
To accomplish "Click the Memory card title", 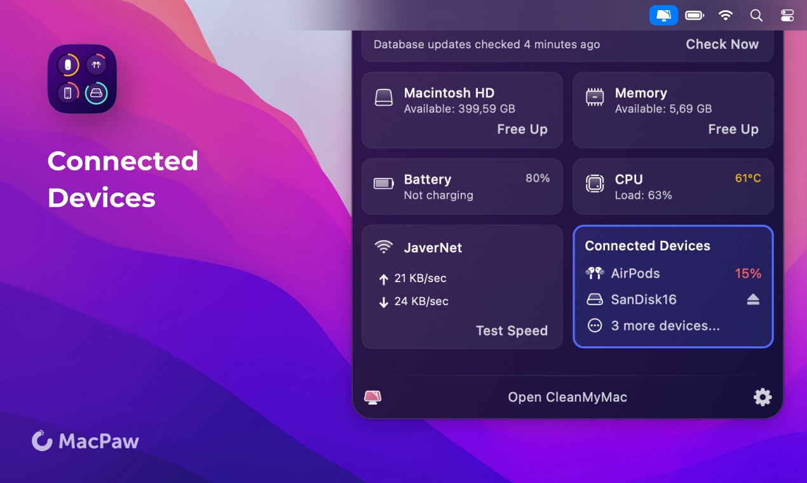I will click(x=641, y=93).
